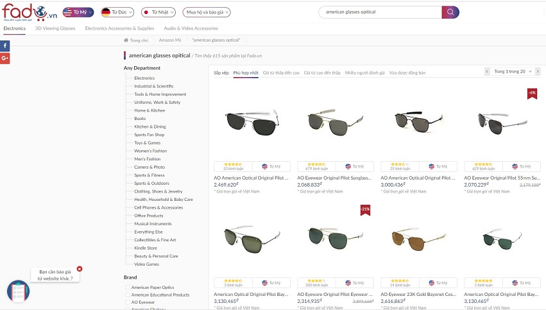Click the home icon in breadcrumb
This screenshot has height=310, width=546.
coord(126,40)
